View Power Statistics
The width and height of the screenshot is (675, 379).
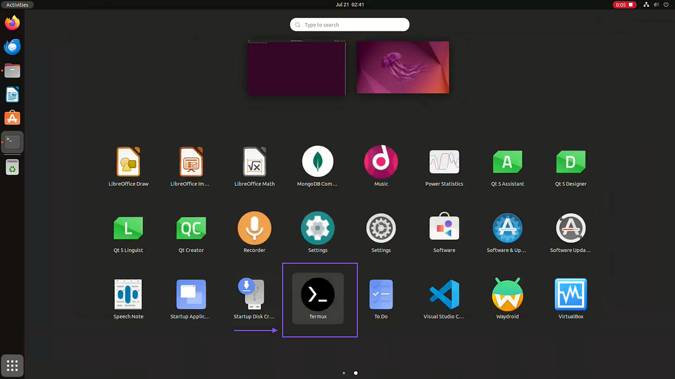click(444, 161)
